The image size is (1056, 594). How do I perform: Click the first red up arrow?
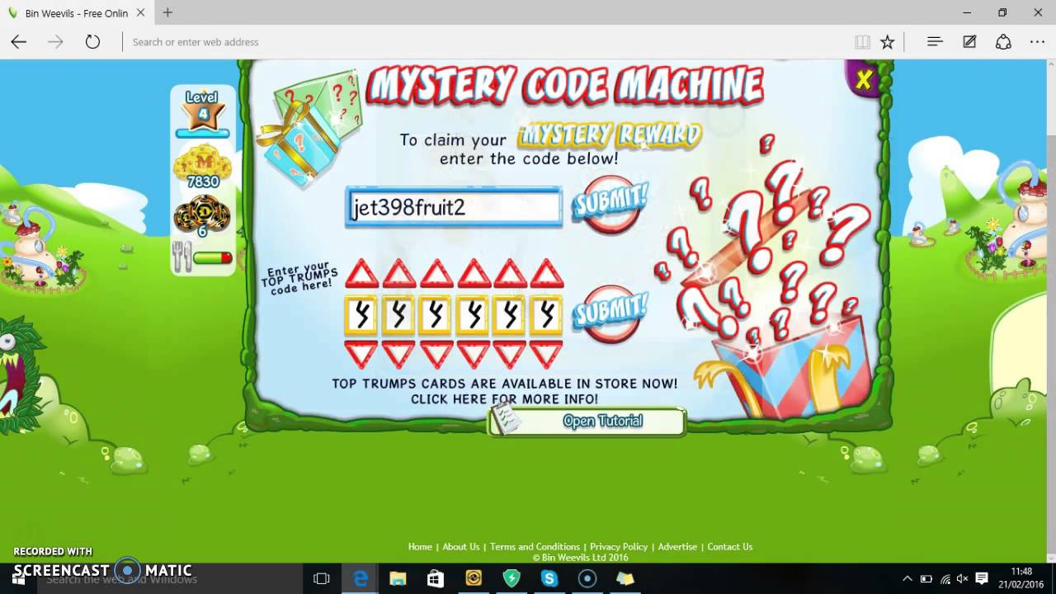(x=361, y=273)
